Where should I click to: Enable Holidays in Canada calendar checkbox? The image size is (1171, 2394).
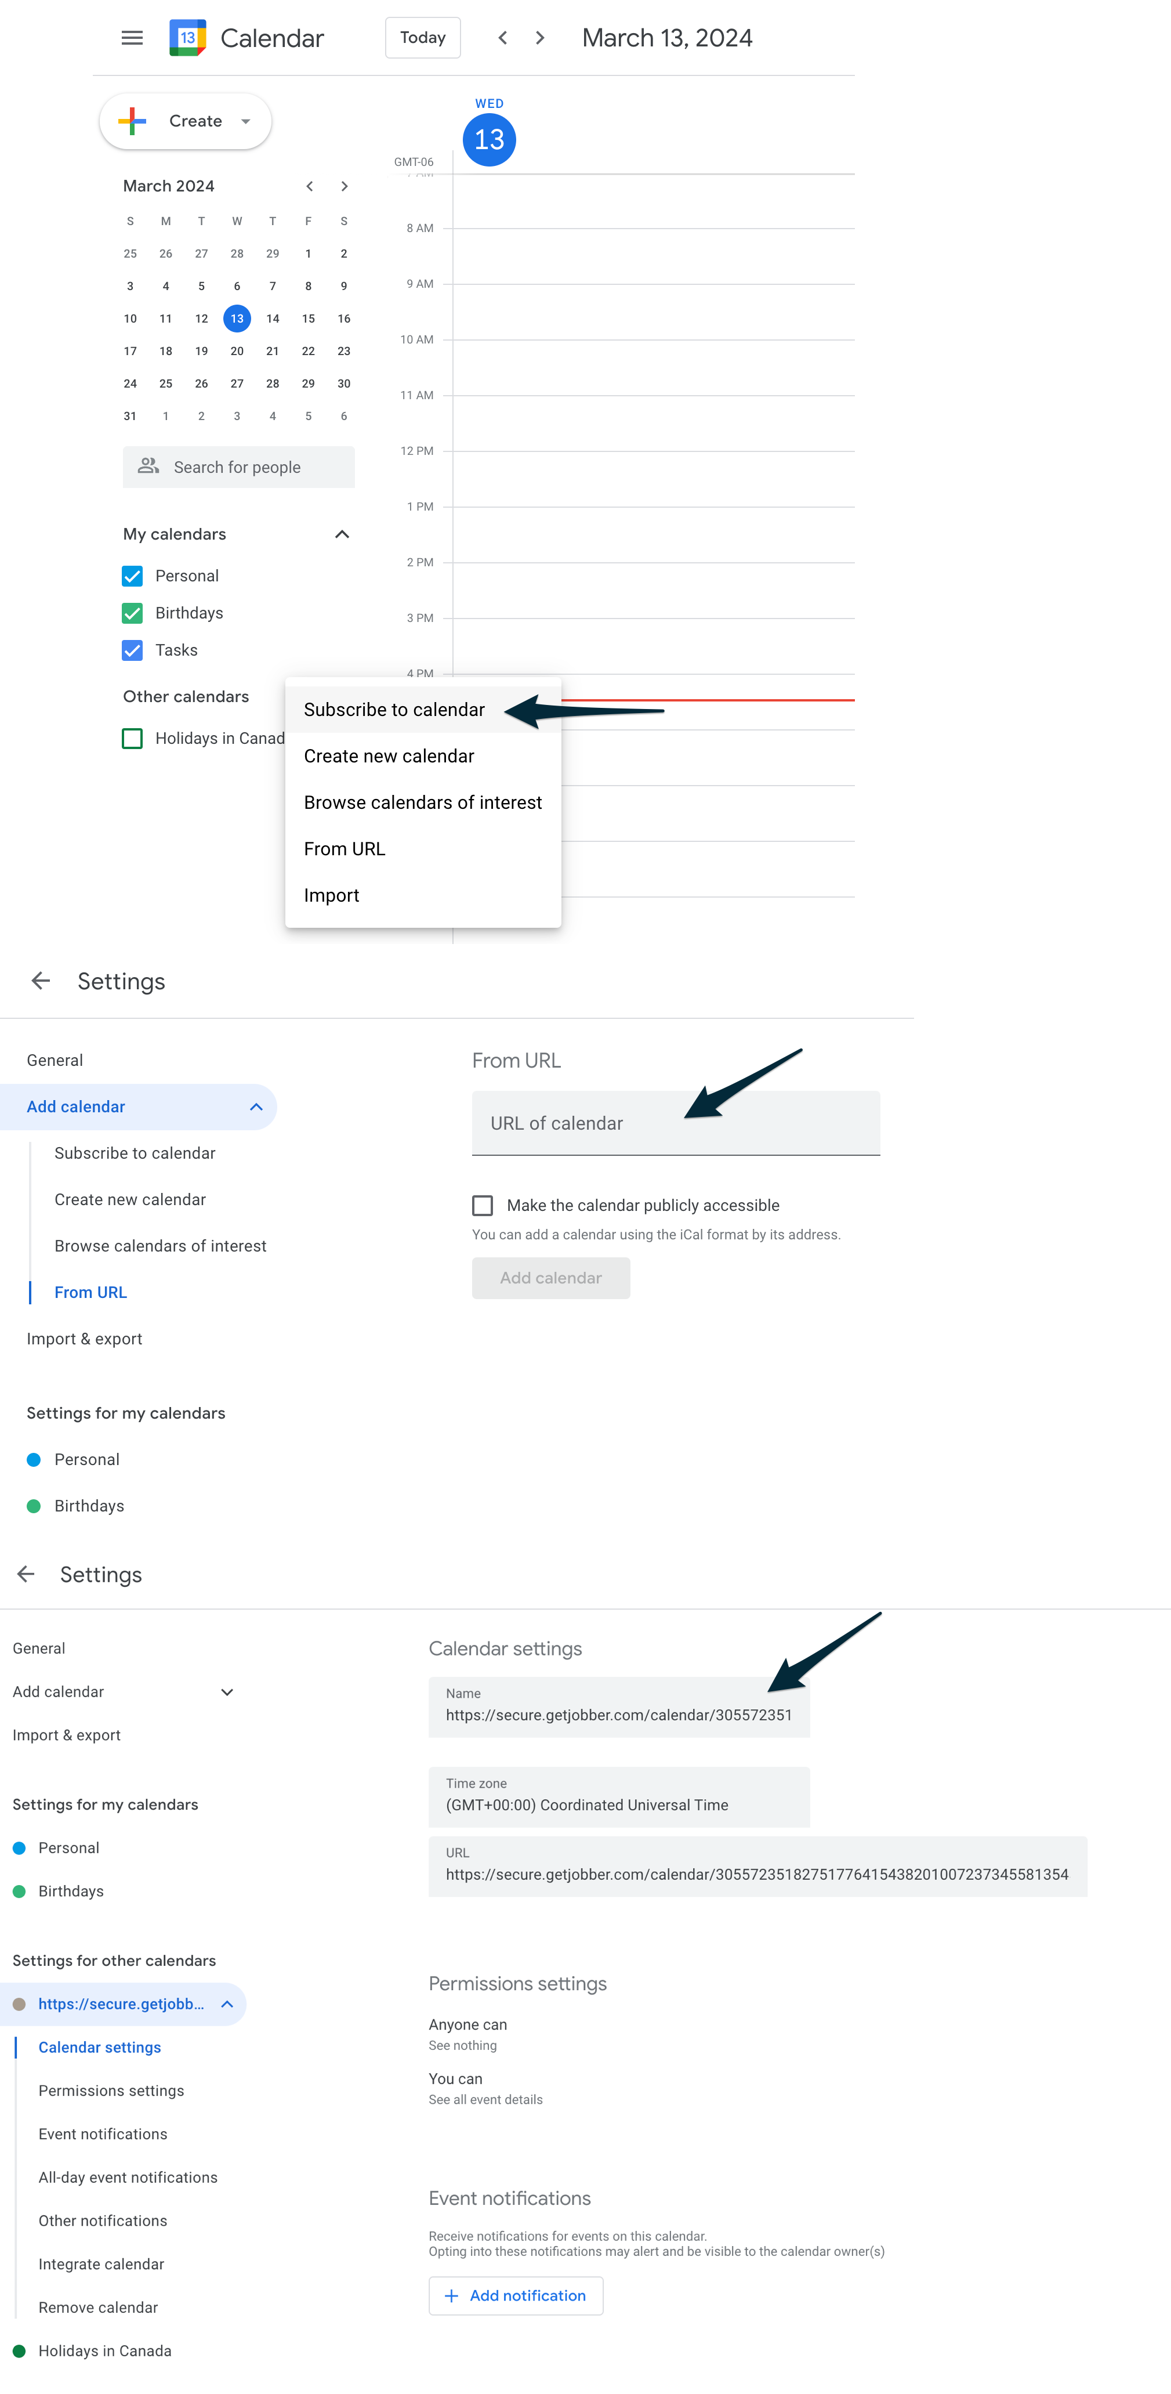pyautogui.click(x=133, y=738)
